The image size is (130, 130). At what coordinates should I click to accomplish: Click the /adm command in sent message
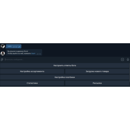pos(9,46)
